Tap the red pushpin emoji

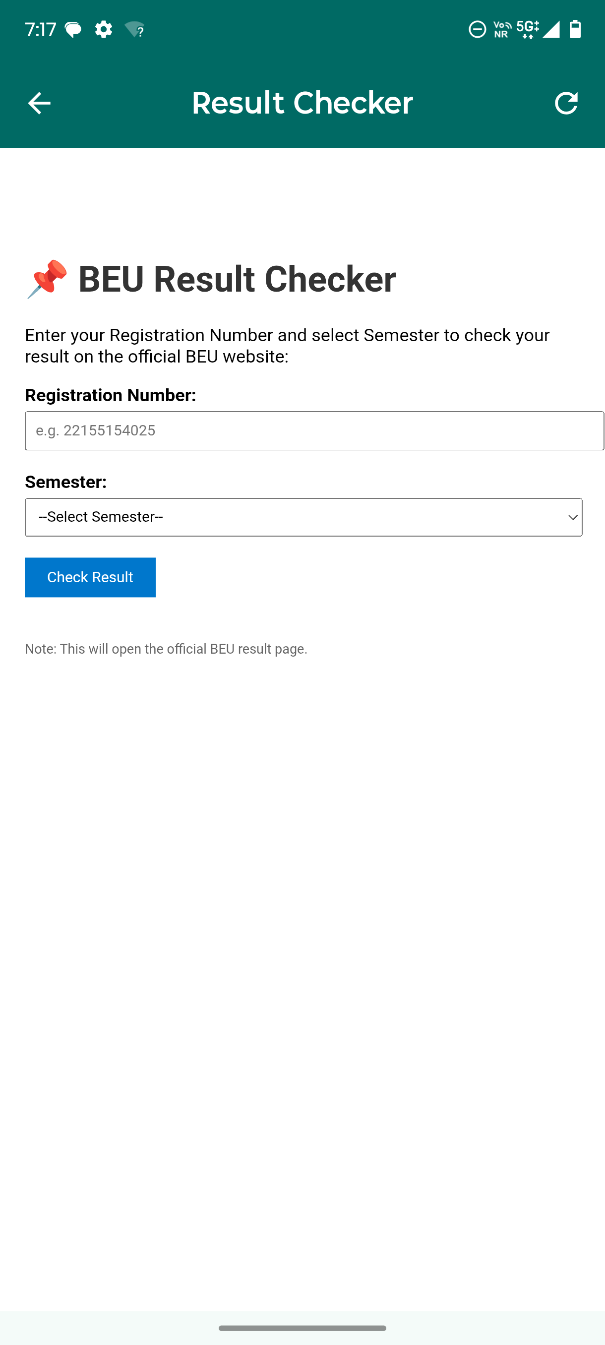[47, 279]
